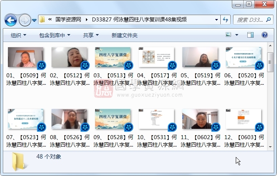Click 新建文件夹 button

click(x=124, y=35)
